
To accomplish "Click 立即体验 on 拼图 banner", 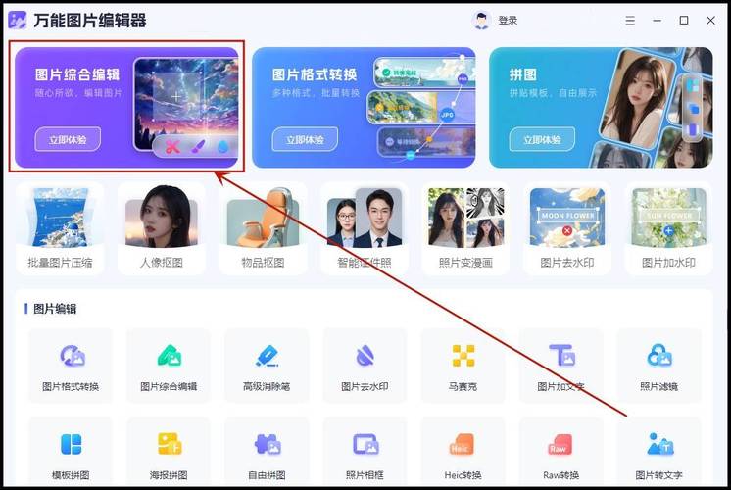I will coord(542,139).
